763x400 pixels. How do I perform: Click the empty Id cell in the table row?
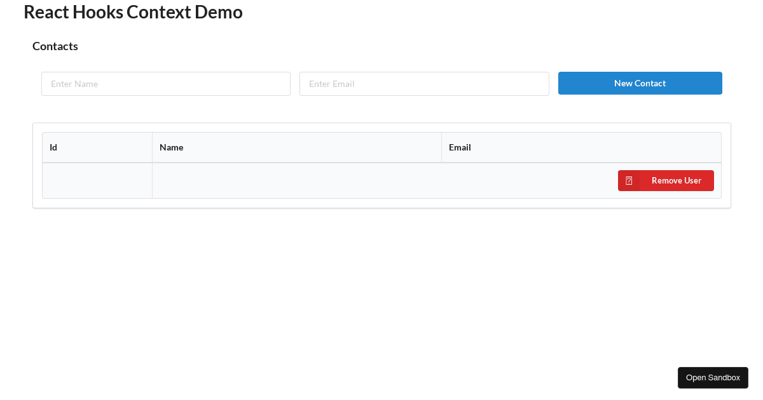[97, 180]
